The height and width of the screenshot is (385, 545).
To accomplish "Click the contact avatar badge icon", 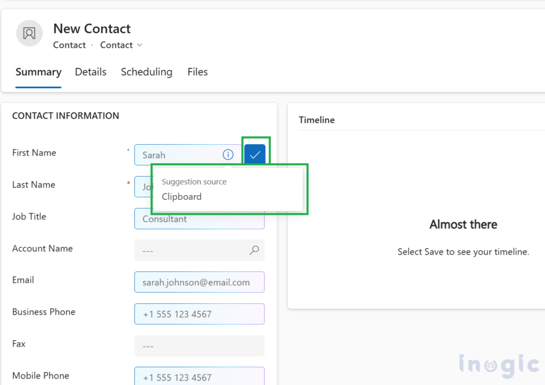I will [29, 33].
